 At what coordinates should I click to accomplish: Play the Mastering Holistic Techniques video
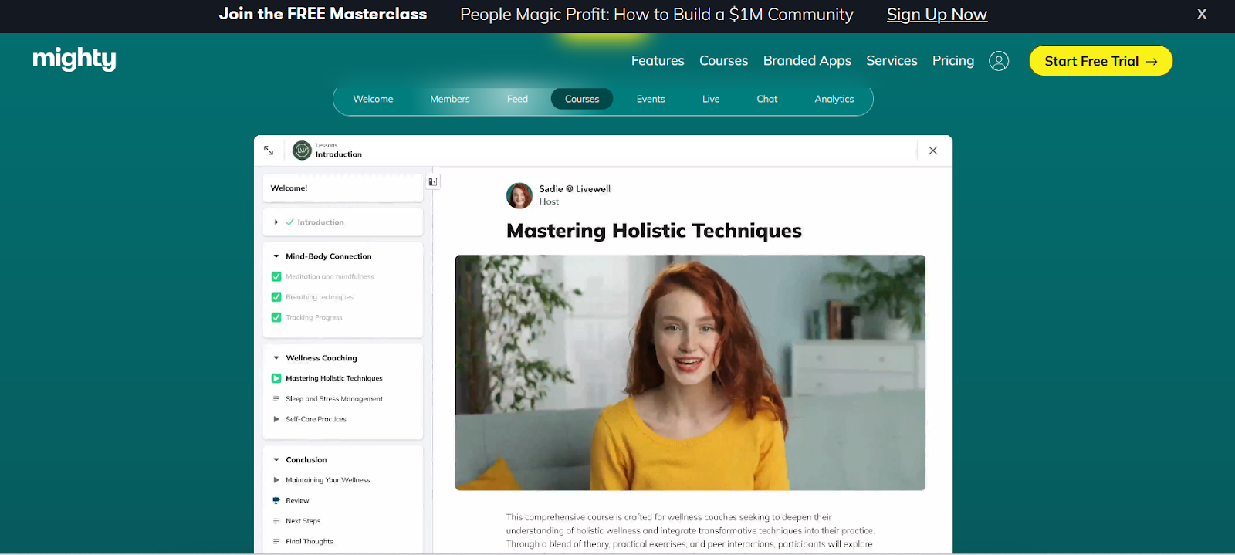click(690, 373)
